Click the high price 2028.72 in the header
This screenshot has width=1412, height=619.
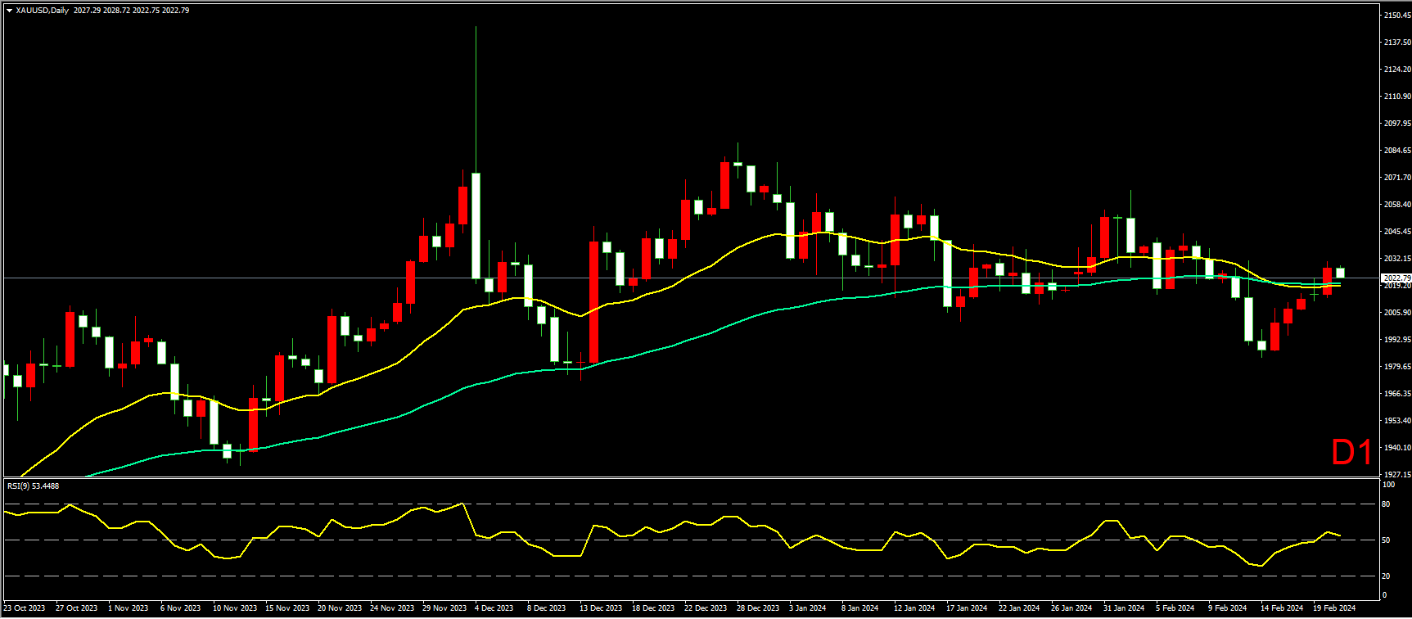[117, 11]
